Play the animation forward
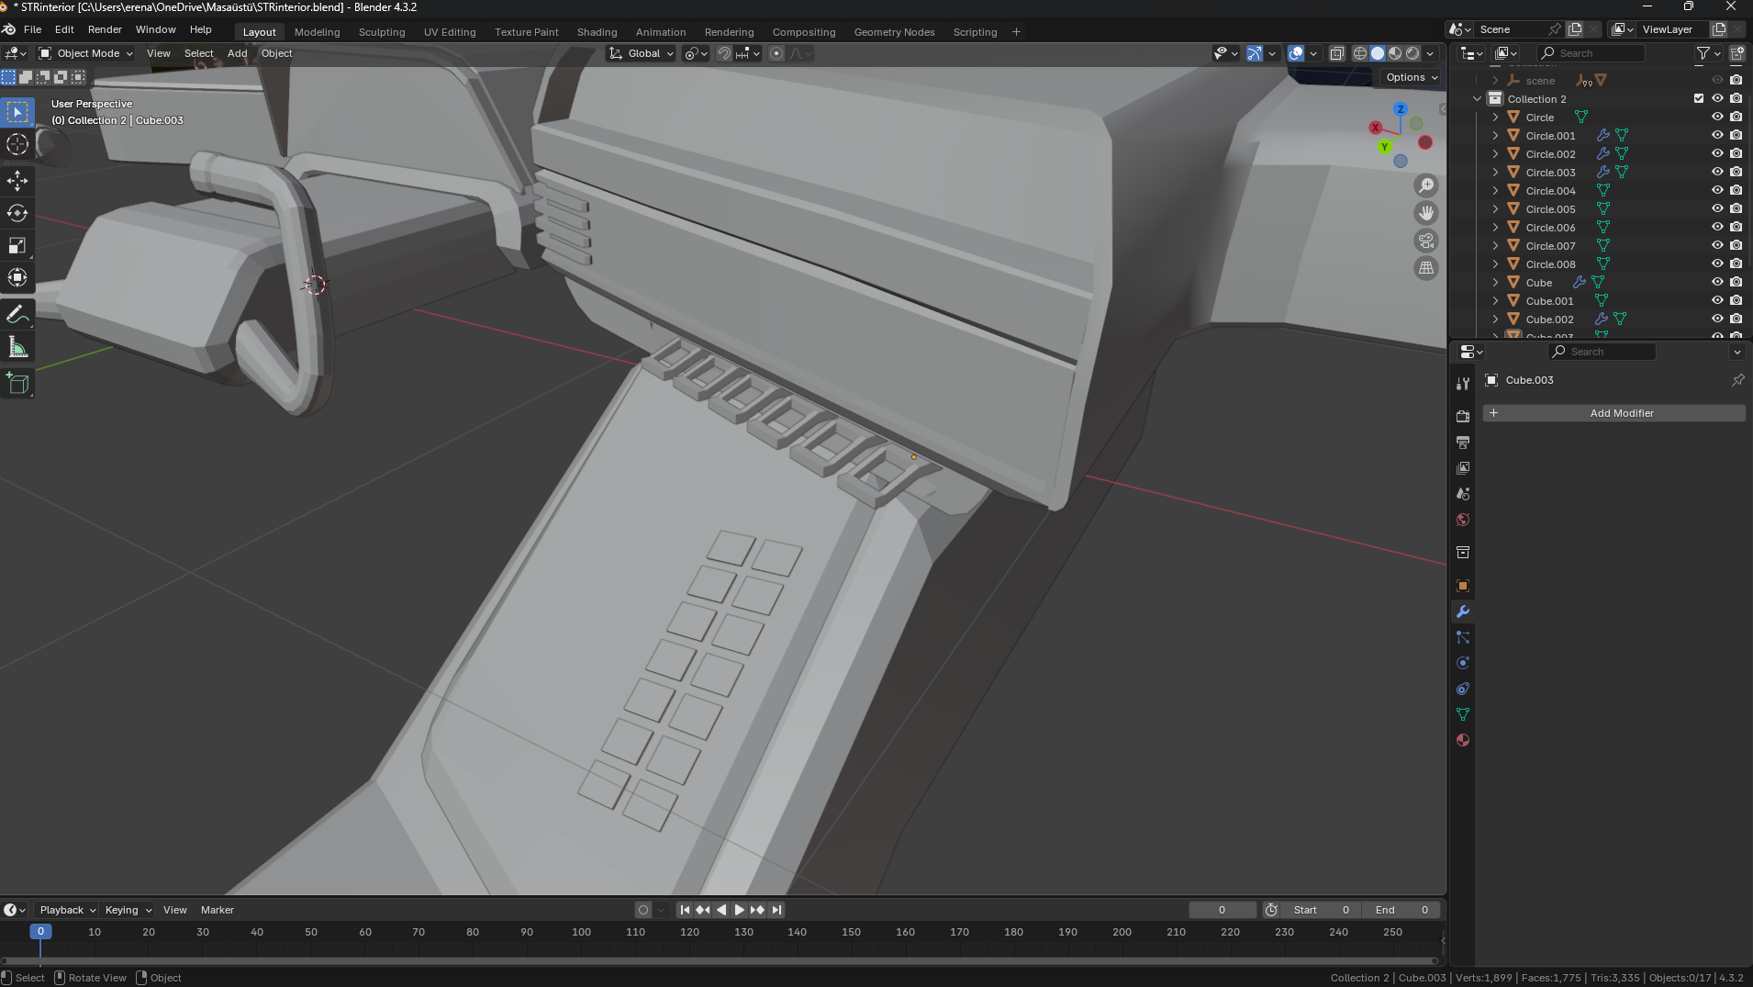Viewport: 1753px width, 987px height. tap(739, 910)
